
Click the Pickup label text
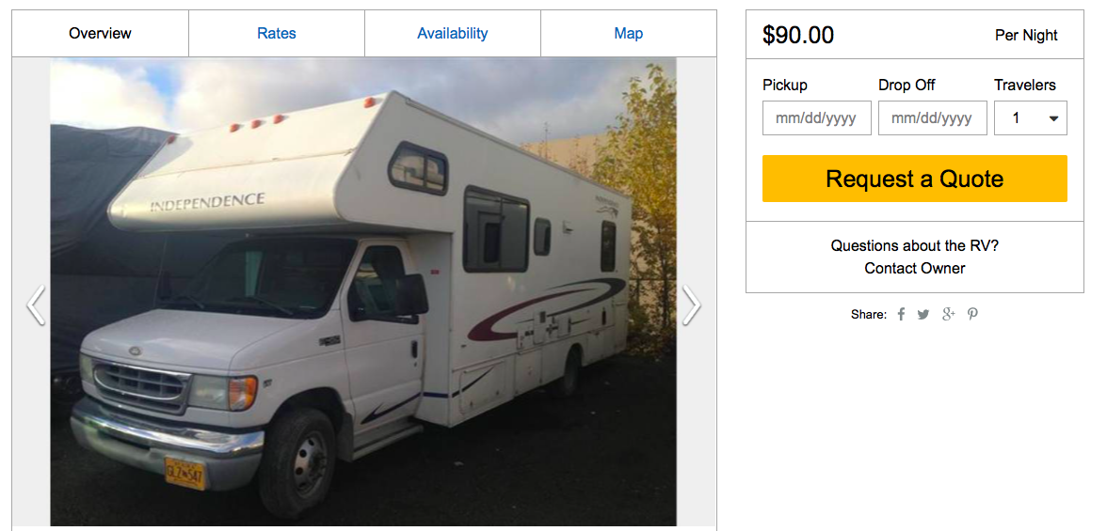click(x=785, y=86)
